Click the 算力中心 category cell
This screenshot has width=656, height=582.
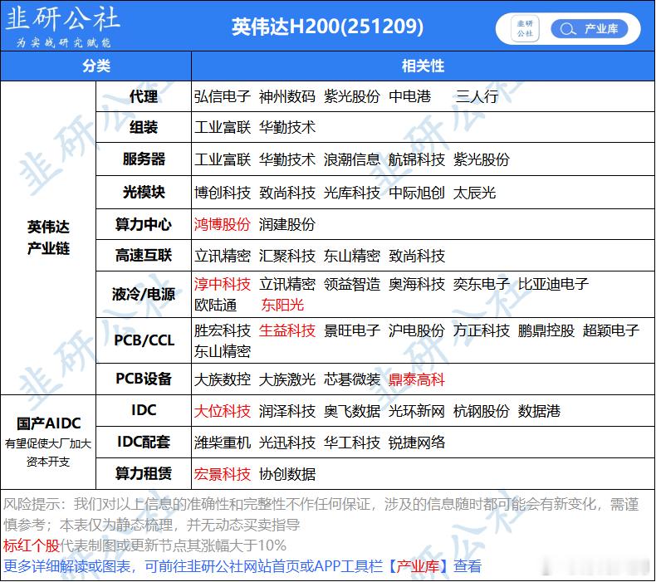point(144,224)
